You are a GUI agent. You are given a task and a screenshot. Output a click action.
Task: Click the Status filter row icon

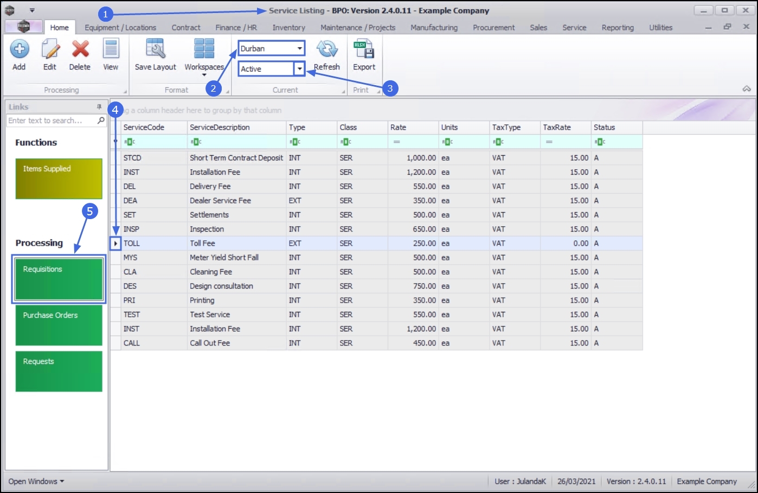point(600,142)
